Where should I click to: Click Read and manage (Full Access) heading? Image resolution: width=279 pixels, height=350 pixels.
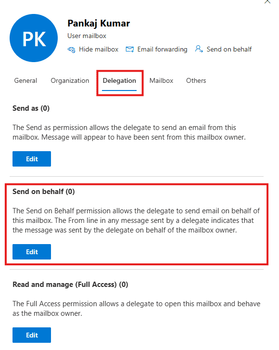[70, 285]
